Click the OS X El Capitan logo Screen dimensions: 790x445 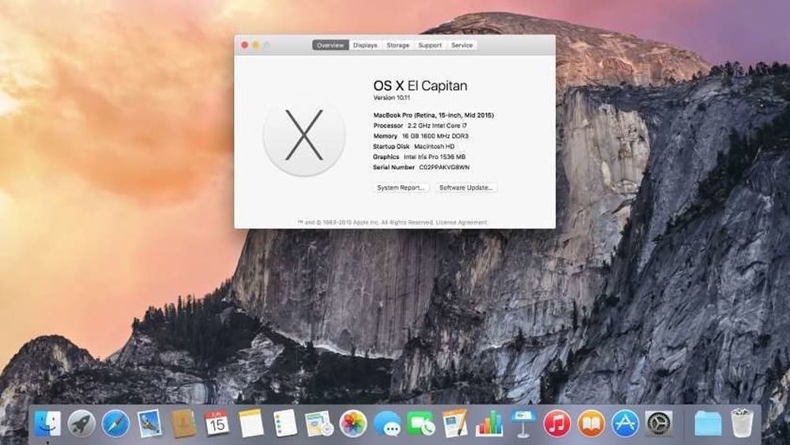[304, 135]
